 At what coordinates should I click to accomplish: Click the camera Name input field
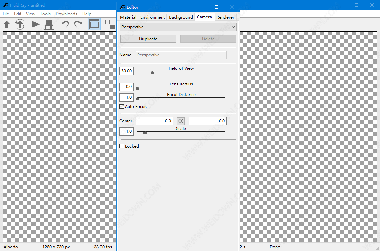coord(181,55)
